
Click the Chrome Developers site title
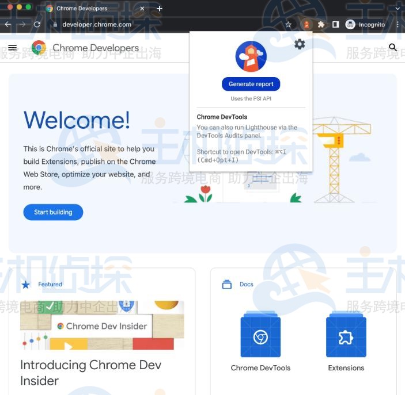coord(96,48)
